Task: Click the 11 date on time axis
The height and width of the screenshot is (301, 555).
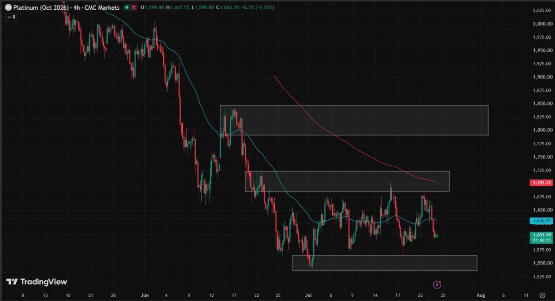Action: pos(526,295)
